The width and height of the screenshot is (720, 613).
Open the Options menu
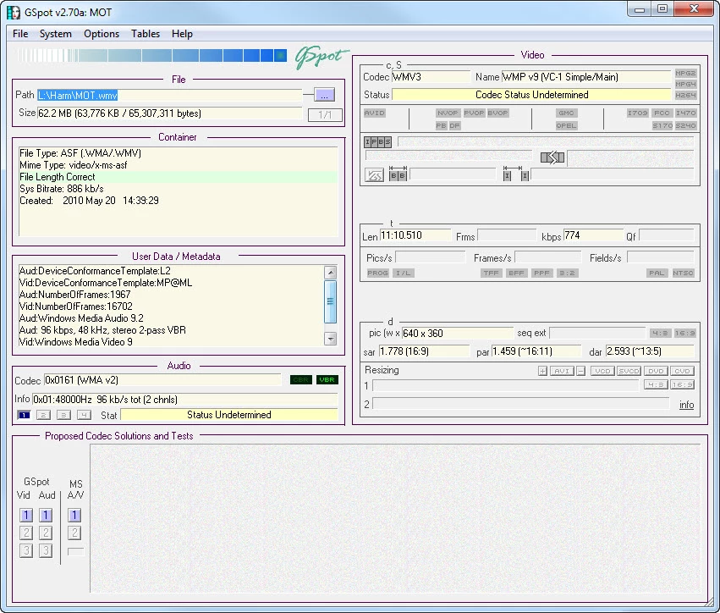tap(102, 34)
